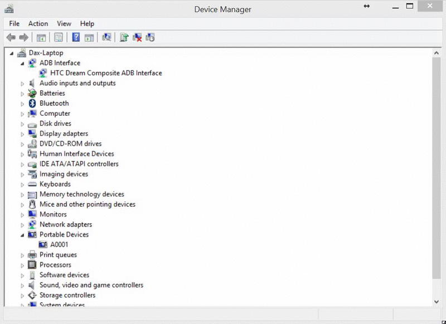The image size is (446, 324).
Task: Expand the Memory technology devices category
Action: click(x=22, y=194)
